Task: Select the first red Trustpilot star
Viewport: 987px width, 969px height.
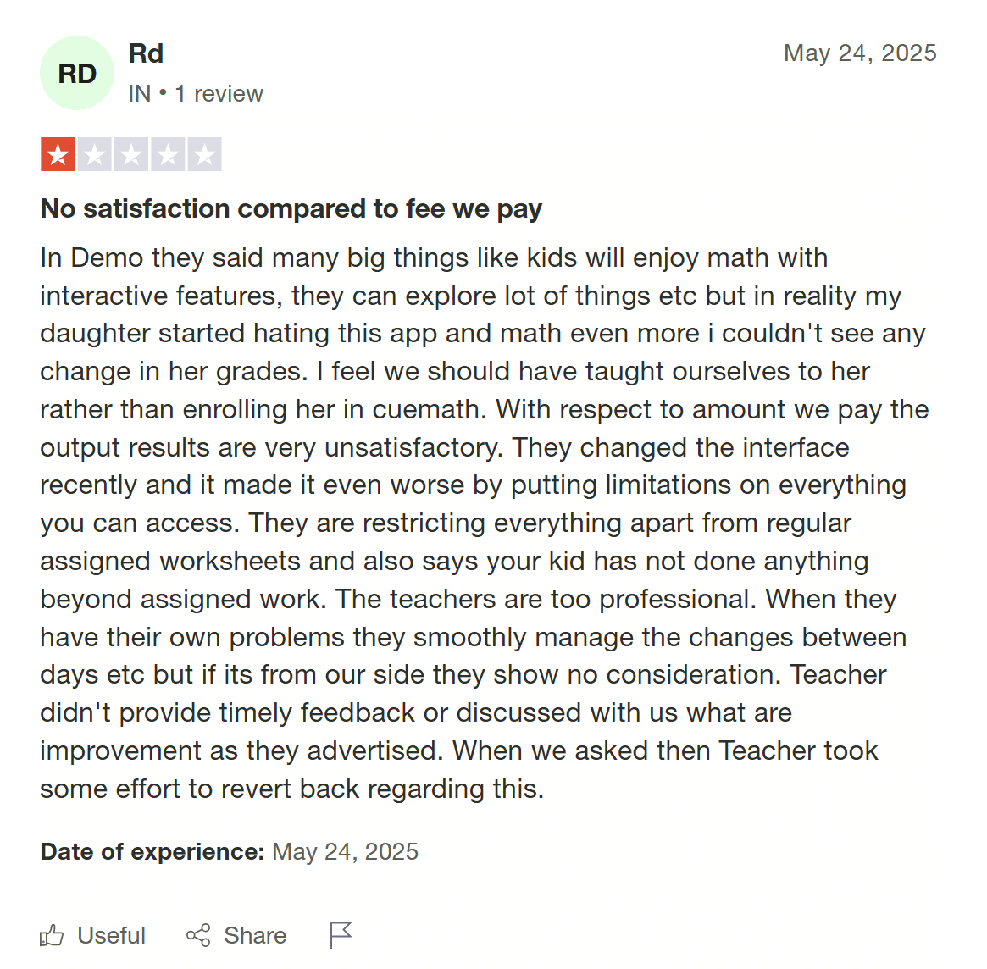Action: 57,153
